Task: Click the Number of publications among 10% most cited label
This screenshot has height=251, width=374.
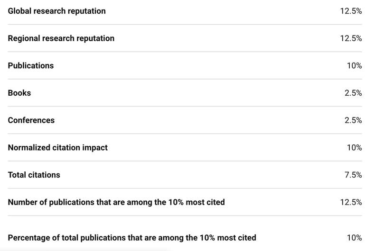Action: (x=116, y=202)
